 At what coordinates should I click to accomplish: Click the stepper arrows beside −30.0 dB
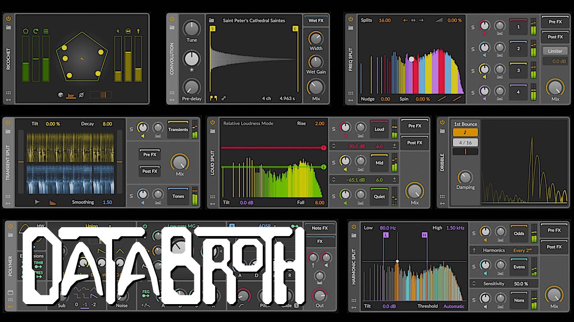[333, 146]
